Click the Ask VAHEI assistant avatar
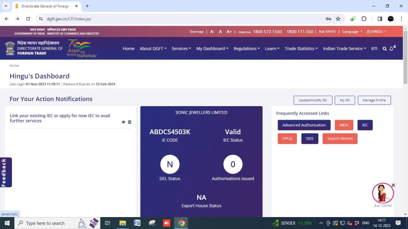 tap(382, 193)
